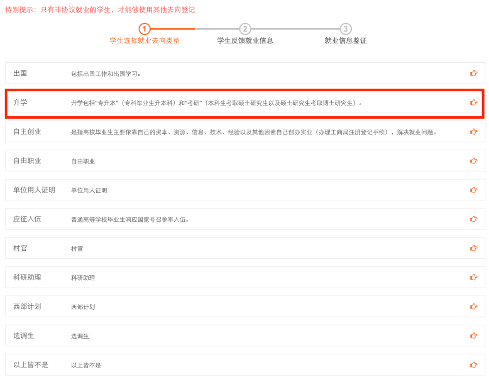489x377 pixels.
Task: Choose the 升学 destination label
Action: pos(20,103)
